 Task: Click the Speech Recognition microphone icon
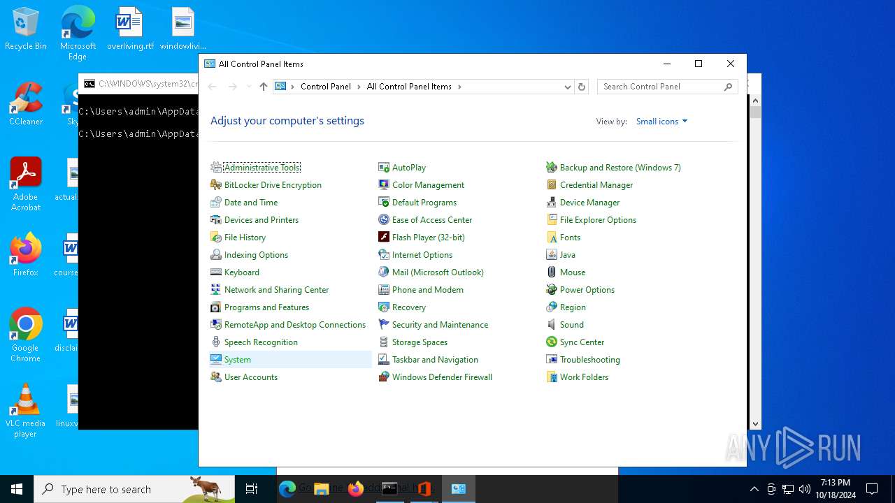pos(216,342)
